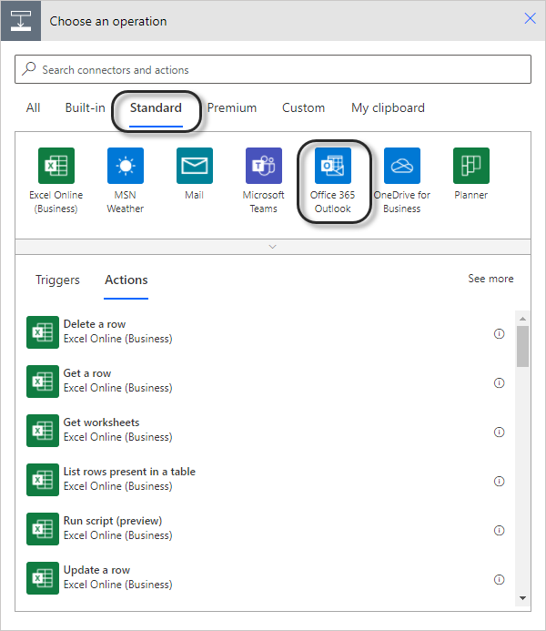The width and height of the screenshot is (546, 631).
Task: Select the Actions tab
Action: [x=126, y=280]
